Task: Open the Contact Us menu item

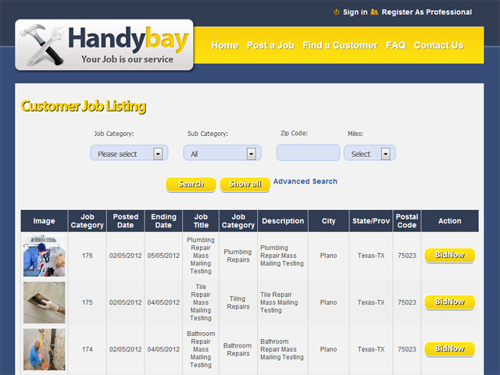Action: tap(438, 45)
